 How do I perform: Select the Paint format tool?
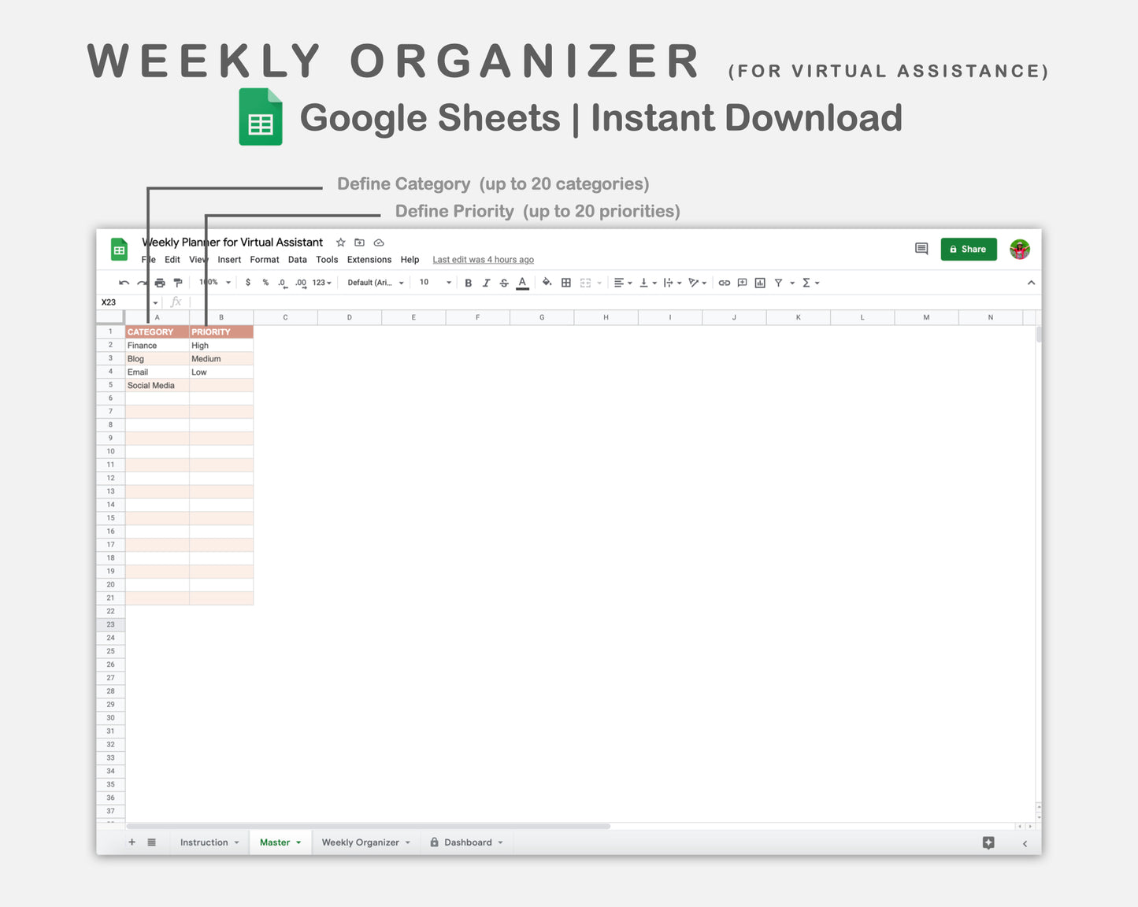pyautogui.click(x=178, y=282)
